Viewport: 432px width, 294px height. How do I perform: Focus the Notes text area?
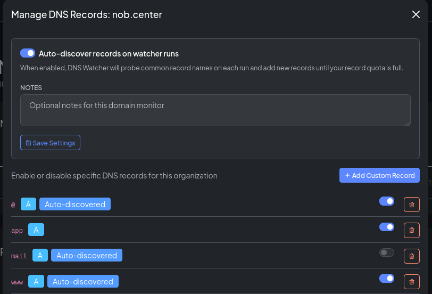click(x=215, y=110)
